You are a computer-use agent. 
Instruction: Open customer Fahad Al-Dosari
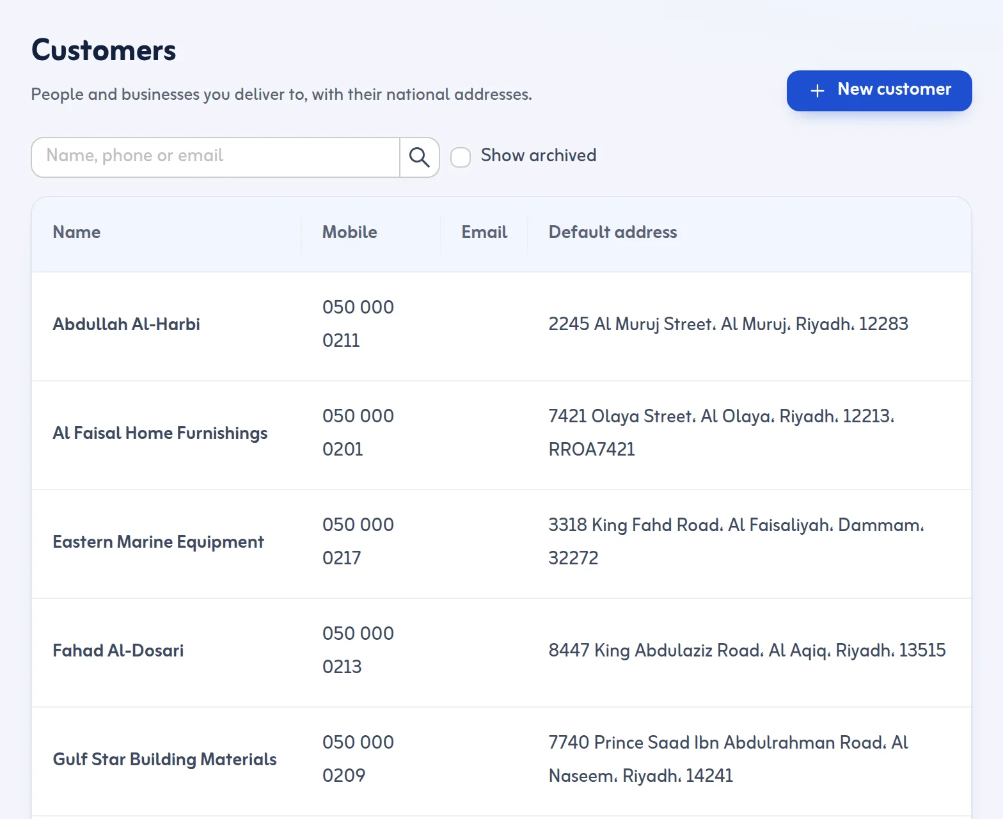coord(118,651)
